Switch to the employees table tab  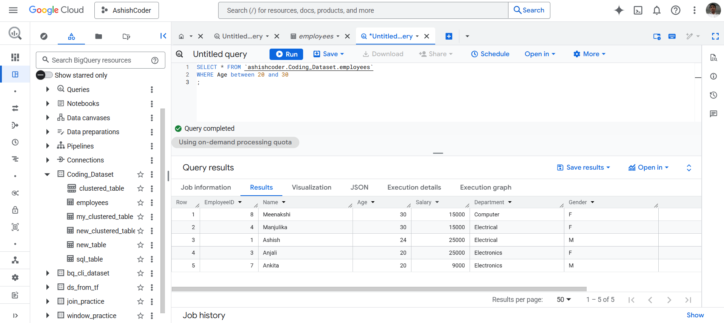click(315, 36)
